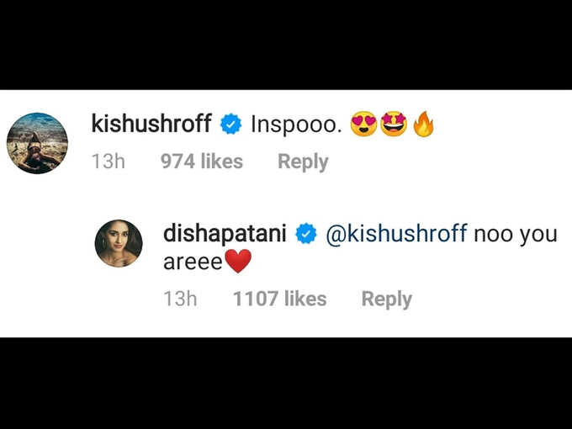Click the red heart emoji

click(238, 262)
